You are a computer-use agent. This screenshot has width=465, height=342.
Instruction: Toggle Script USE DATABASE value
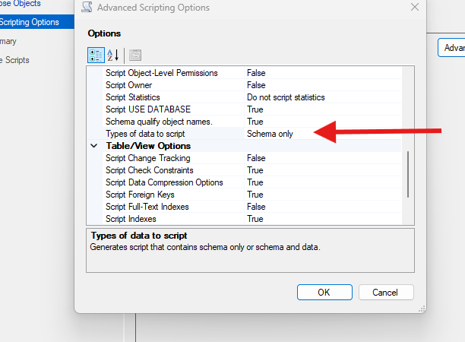(x=327, y=109)
